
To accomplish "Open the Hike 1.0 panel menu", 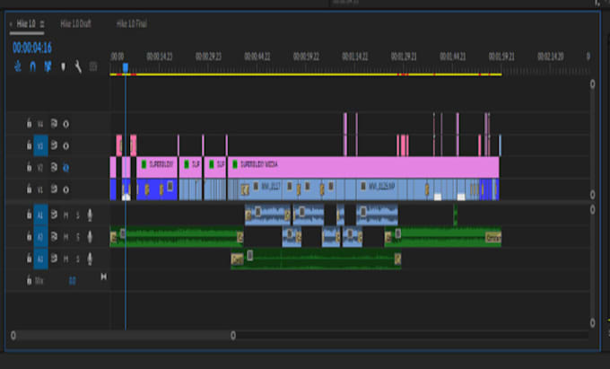I will click(42, 22).
